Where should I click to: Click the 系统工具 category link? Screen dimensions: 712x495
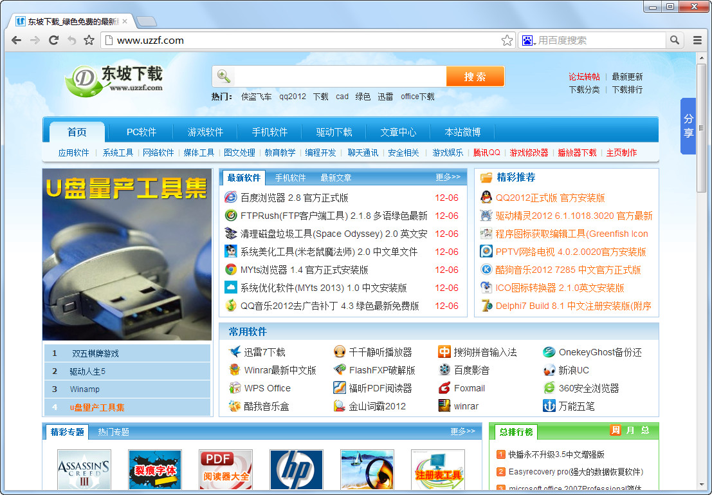point(118,153)
